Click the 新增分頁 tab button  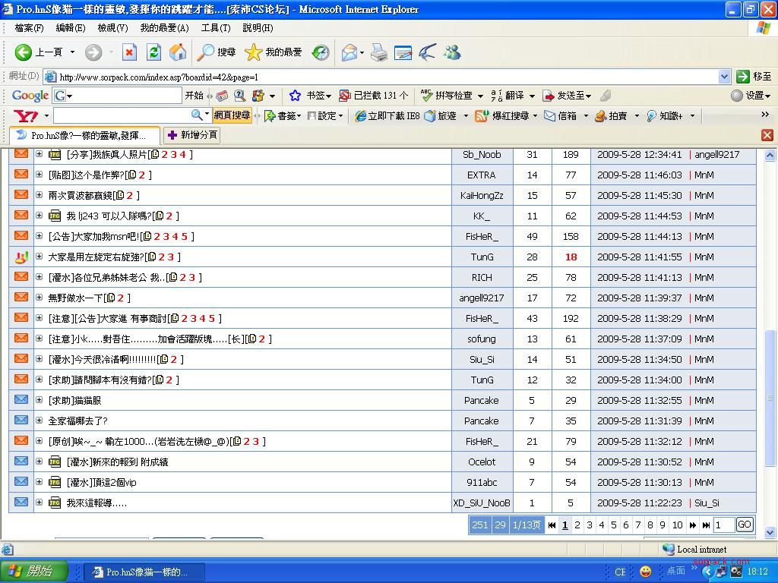[192, 135]
